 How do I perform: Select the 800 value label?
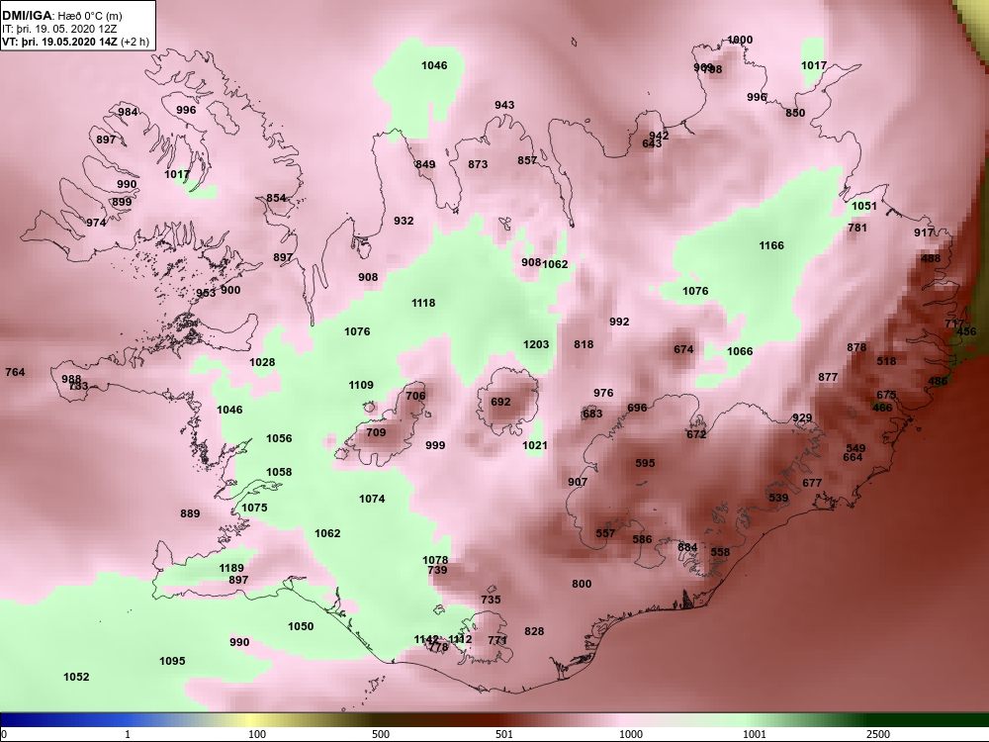coord(582,584)
